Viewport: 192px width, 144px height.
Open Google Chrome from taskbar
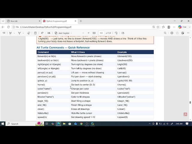(x=81, y=124)
